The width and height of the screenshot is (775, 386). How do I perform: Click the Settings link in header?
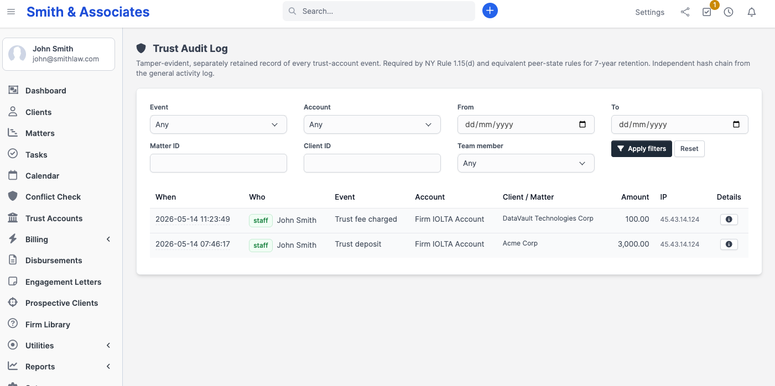tap(649, 12)
